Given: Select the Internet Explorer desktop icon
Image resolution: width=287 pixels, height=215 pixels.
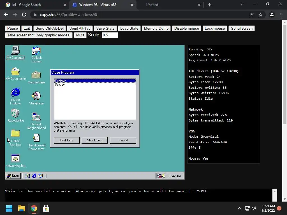Looking at the screenshot, I should [15, 96].
